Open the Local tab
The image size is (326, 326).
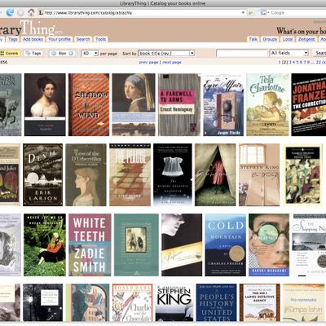pos(288,39)
